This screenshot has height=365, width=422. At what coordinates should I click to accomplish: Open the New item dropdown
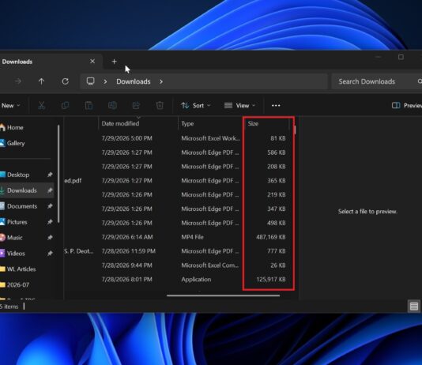10,105
